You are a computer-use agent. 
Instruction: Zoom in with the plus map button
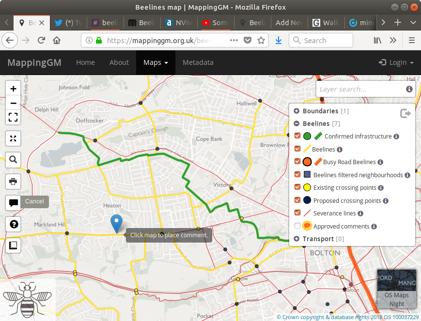point(13,89)
